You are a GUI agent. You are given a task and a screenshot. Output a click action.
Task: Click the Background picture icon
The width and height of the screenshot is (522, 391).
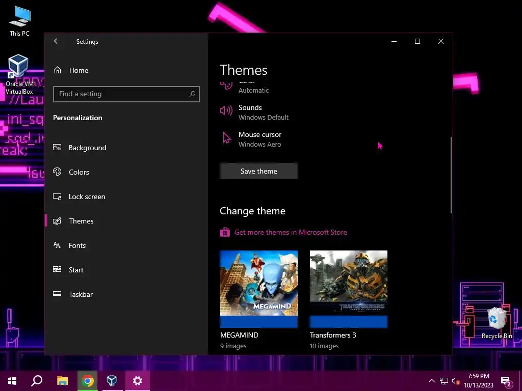[57, 147]
